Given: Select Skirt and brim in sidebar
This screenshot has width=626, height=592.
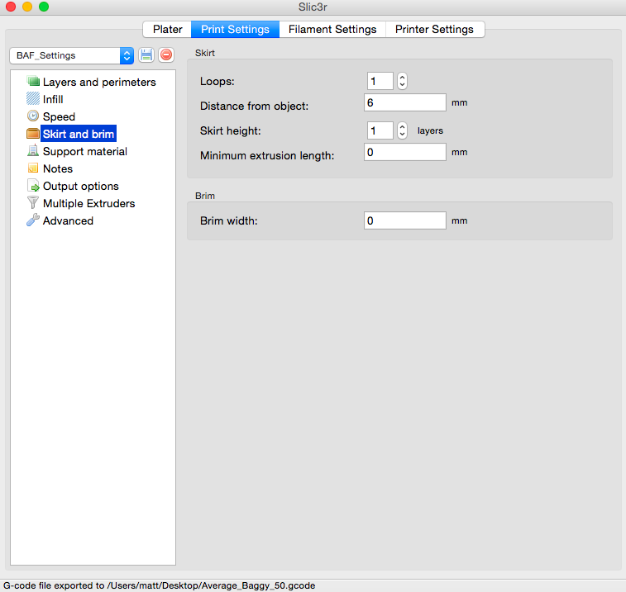Looking at the screenshot, I should coord(79,134).
